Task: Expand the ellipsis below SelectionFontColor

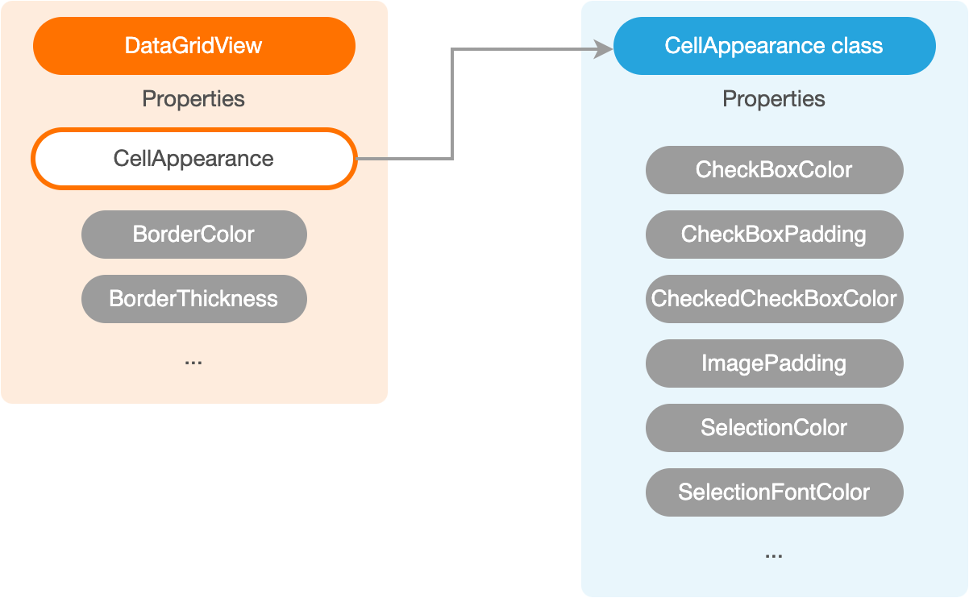Action: [774, 555]
